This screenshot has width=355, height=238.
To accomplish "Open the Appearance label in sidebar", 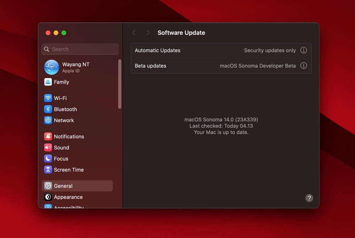I will click(68, 197).
